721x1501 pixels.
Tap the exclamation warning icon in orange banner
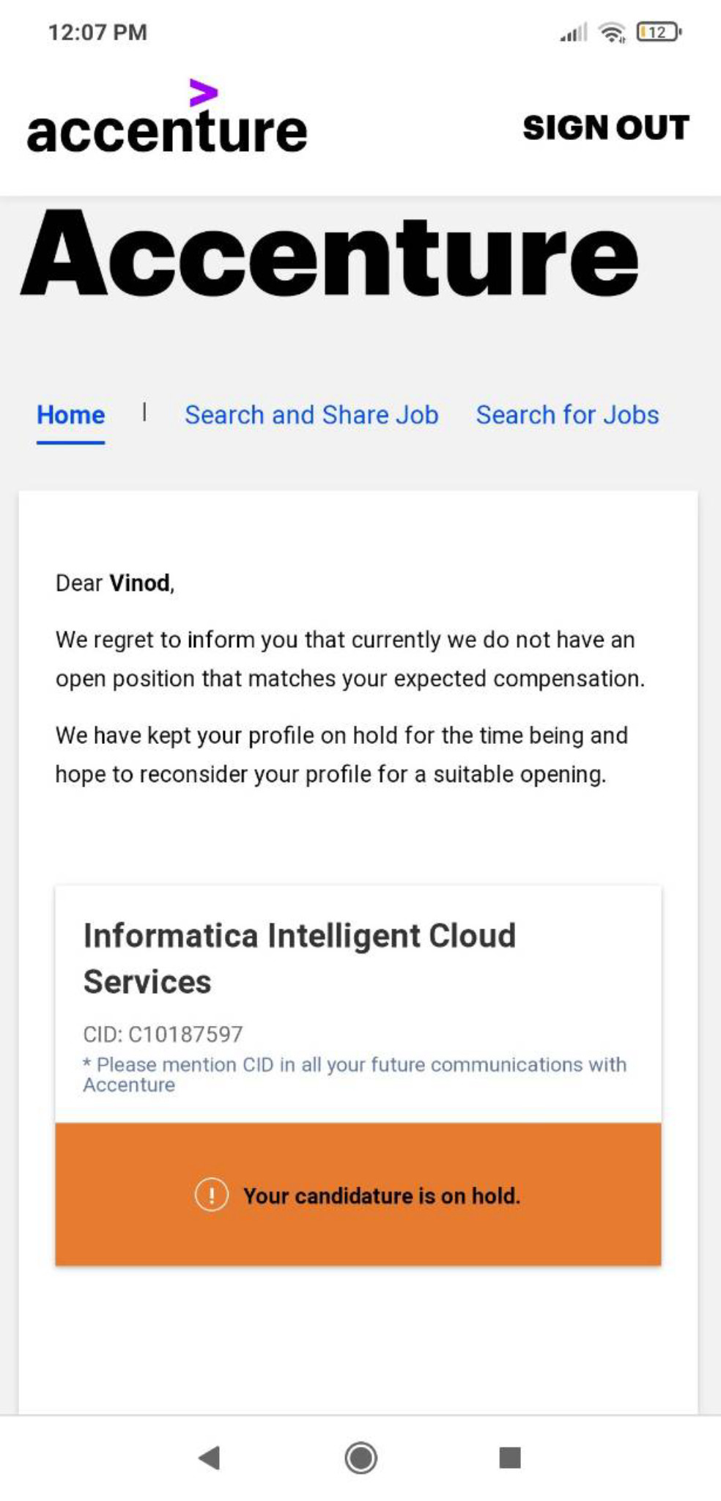(212, 1195)
